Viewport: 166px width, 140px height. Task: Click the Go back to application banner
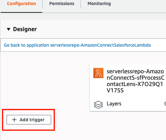pyautogui.click(x=83, y=45)
